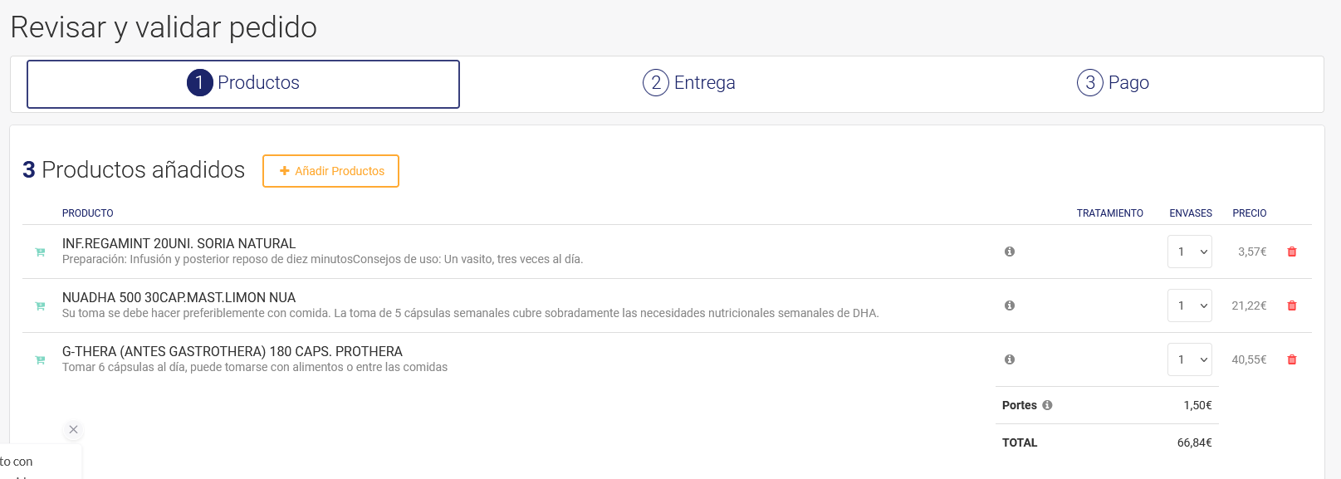Expand the envases selector for NUADHA 500
Screen dimensions: 1341x479
[1189, 305]
